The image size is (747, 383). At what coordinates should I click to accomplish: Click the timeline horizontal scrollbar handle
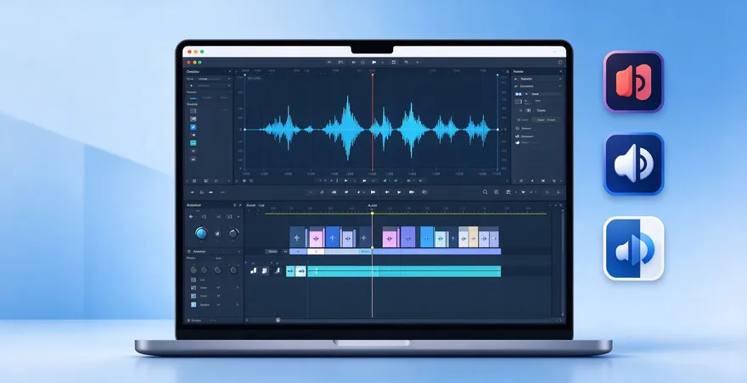click(x=278, y=320)
